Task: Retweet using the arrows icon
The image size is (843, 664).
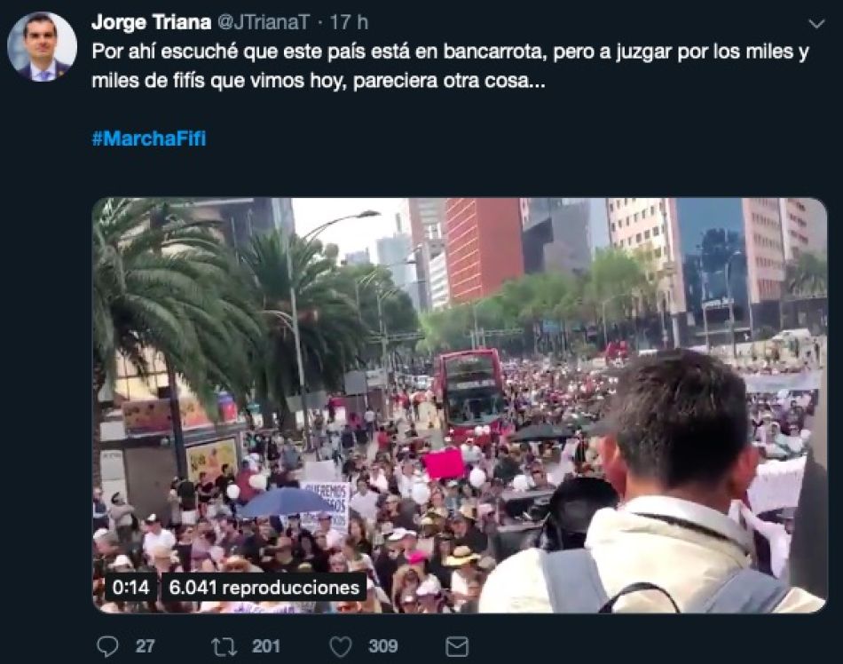Action: 224,646
